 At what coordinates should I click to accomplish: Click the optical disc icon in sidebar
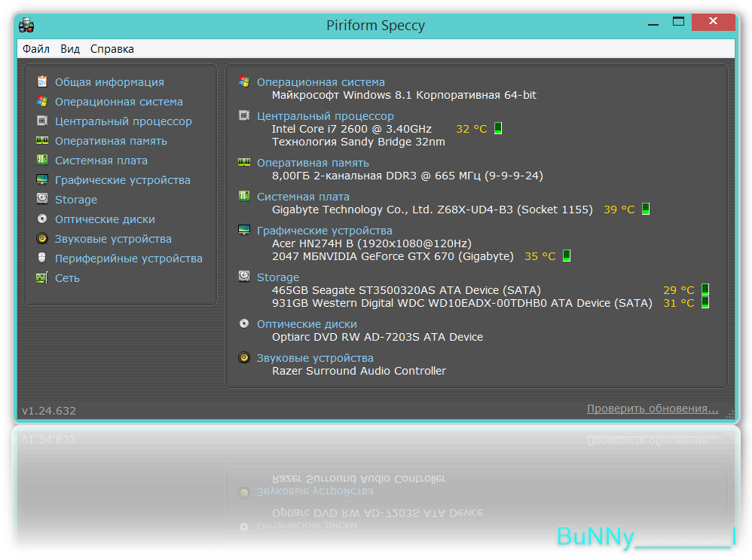tap(42, 219)
